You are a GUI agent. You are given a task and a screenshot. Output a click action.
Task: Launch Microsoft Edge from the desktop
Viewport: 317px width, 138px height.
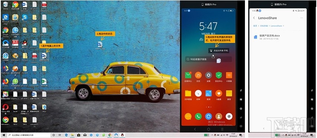click(6, 19)
